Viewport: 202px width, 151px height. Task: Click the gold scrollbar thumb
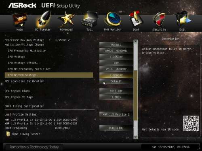136,95
